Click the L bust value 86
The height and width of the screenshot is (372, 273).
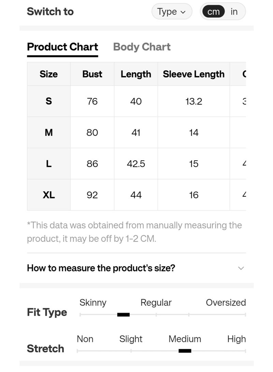point(92,164)
